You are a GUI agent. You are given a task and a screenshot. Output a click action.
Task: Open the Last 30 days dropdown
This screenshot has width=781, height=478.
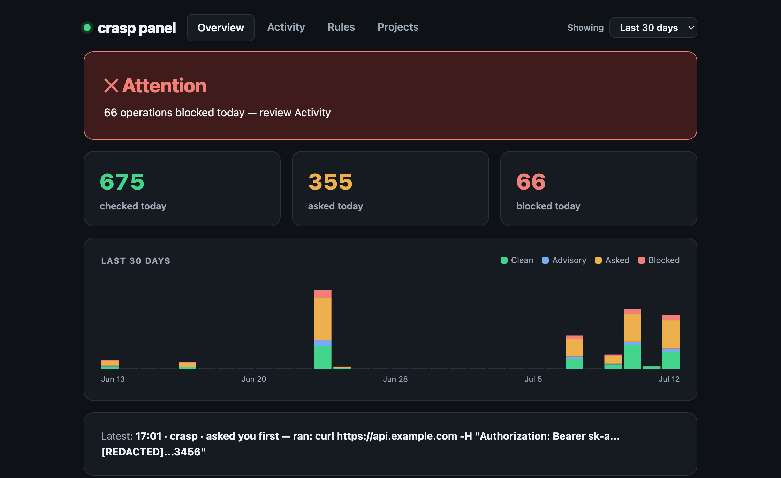pos(653,28)
